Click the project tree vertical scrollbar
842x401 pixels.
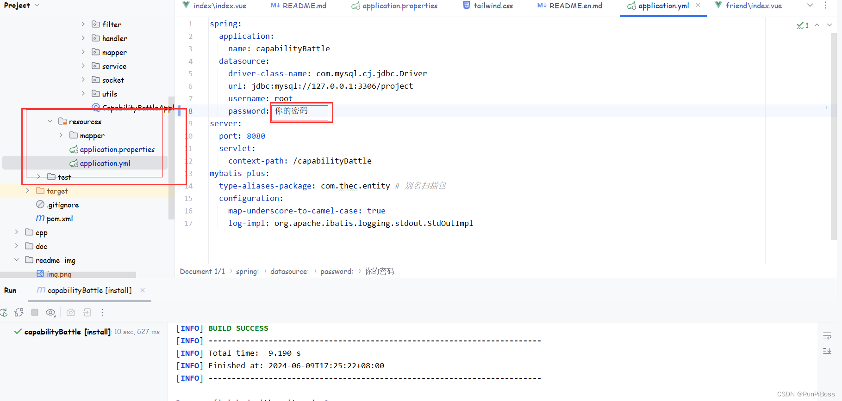[x=171, y=157]
